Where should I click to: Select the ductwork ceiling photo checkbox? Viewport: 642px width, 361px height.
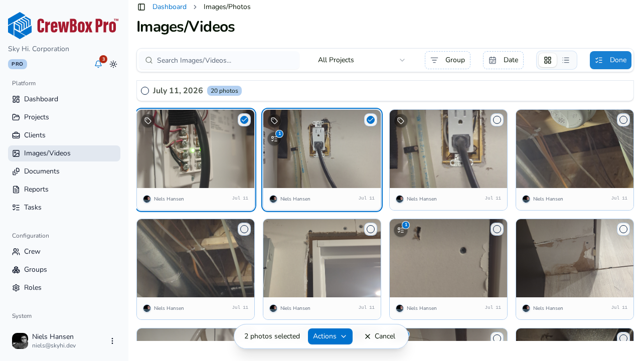click(x=244, y=229)
